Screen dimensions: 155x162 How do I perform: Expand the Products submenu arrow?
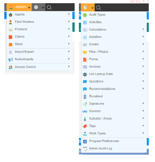[x=69, y=29]
